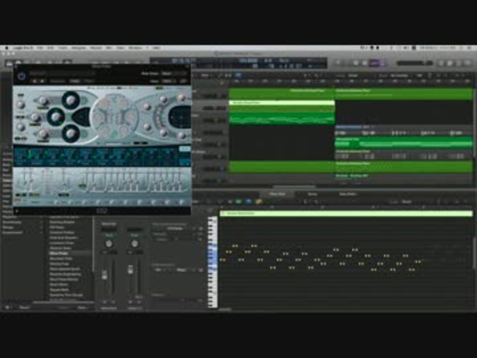The width and height of the screenshot is (477, 358).
Task: Adjust the left channel strip volume fader
Action: 104,274
